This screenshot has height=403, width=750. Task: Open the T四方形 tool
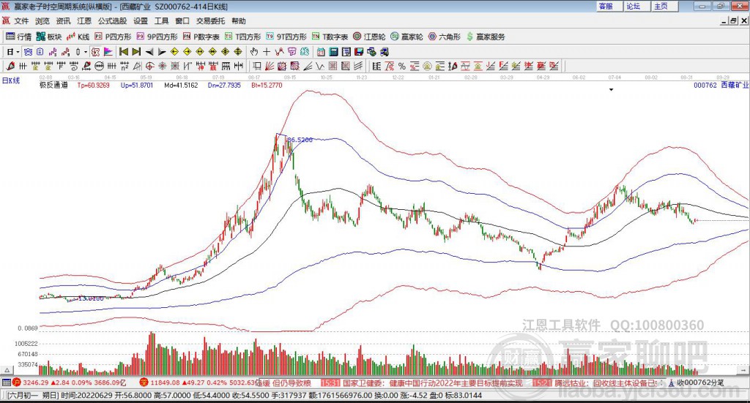(242, 37)
